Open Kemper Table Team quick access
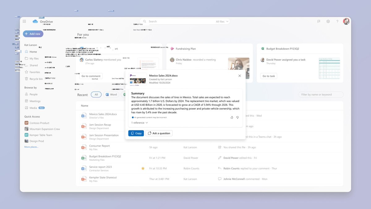 41,135
